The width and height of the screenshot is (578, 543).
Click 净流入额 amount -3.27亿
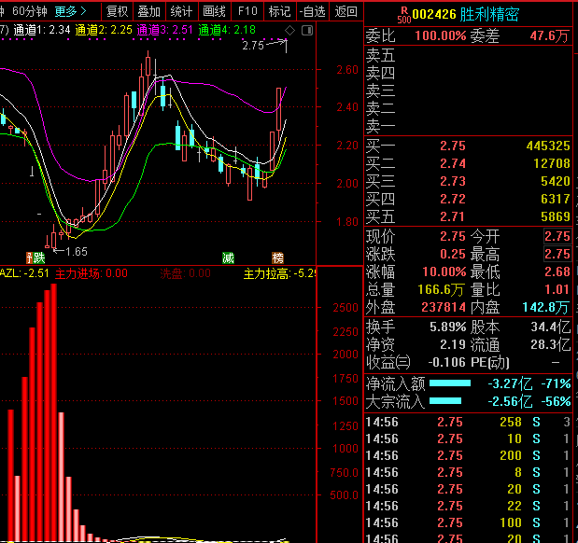point(510,383)
